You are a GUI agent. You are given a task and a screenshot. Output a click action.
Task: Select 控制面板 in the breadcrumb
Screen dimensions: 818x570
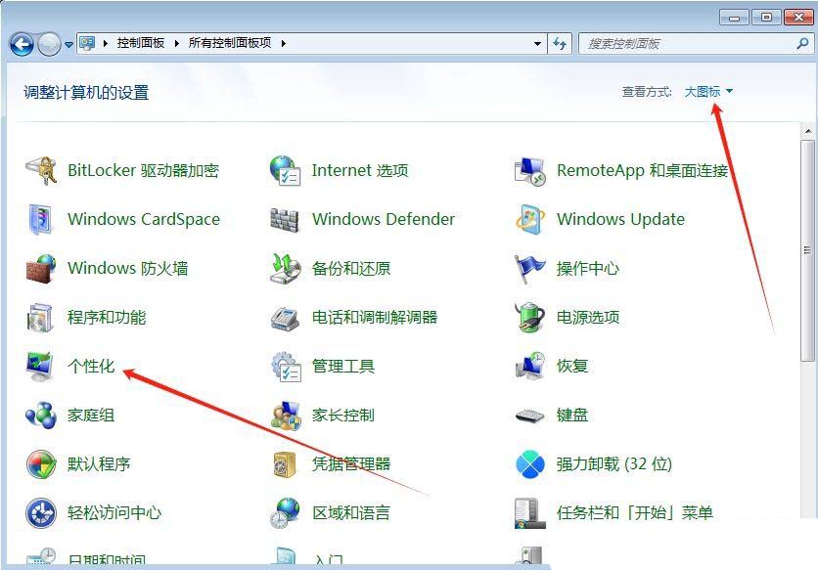click(141, 43)
